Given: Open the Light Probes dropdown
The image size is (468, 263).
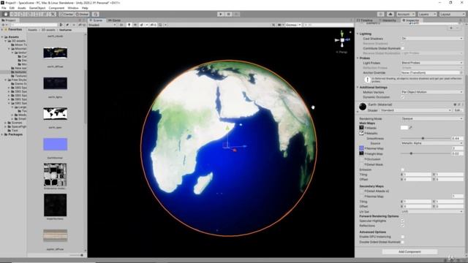Looking at the screenshot, I should click(432, 63).
